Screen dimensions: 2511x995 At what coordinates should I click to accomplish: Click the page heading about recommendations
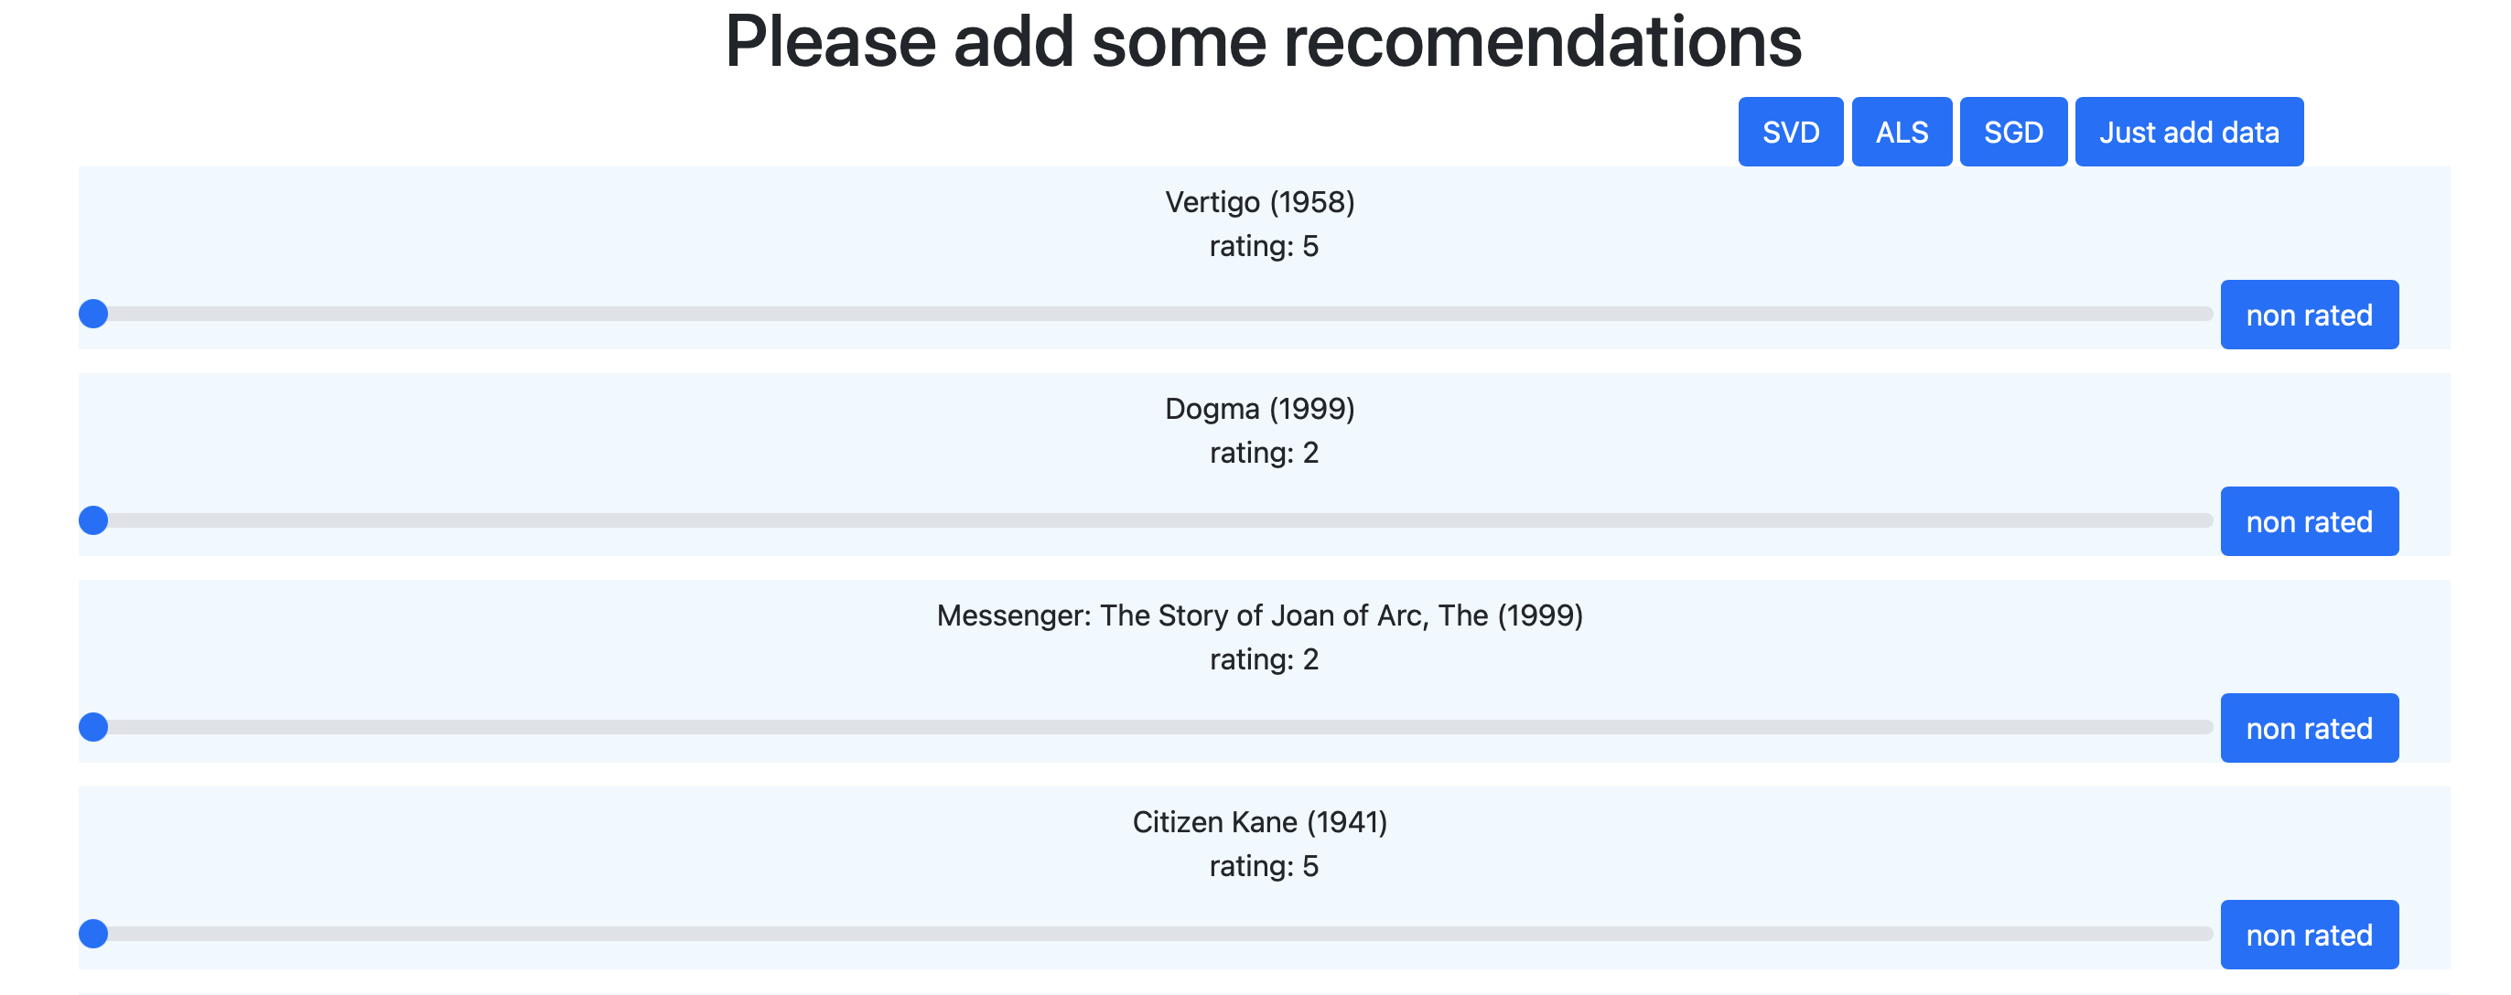(1264, 41)
